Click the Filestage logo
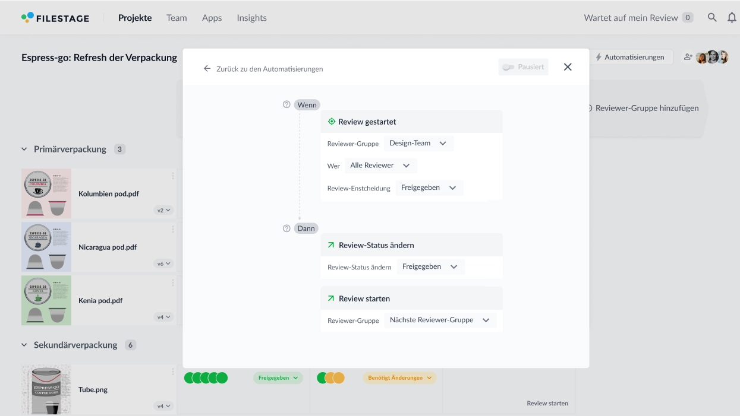The width and height of the screenshot is (740, 416). [x=55, y=18]
